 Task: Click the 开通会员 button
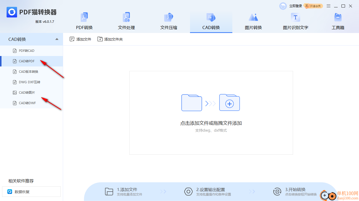(313, 6)
